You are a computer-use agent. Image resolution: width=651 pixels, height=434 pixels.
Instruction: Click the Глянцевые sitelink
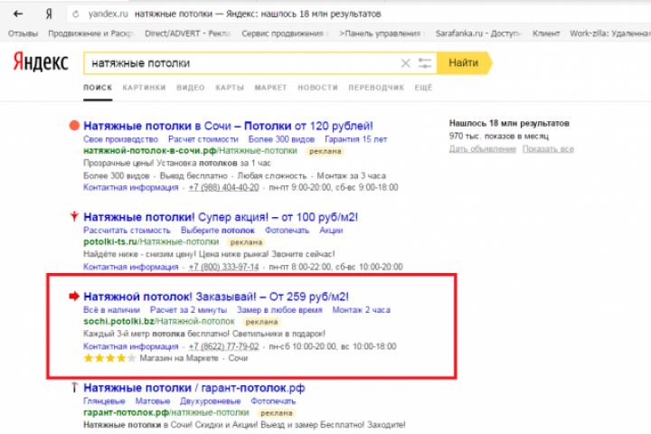point(104,401)
